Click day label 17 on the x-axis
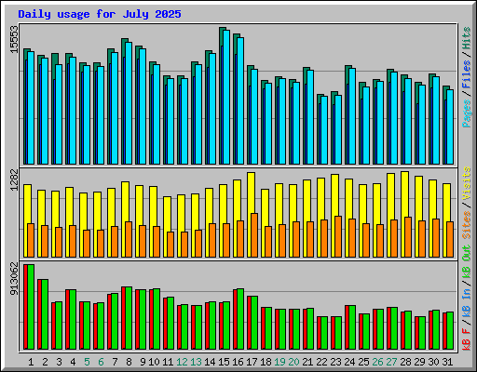The image size is (477, 372). click(252, 362)
